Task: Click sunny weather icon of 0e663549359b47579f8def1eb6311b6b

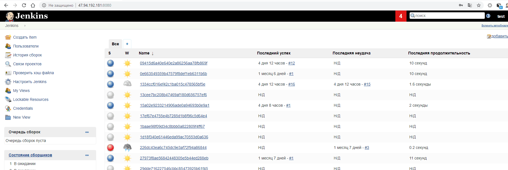Action: tap(127, 74)
